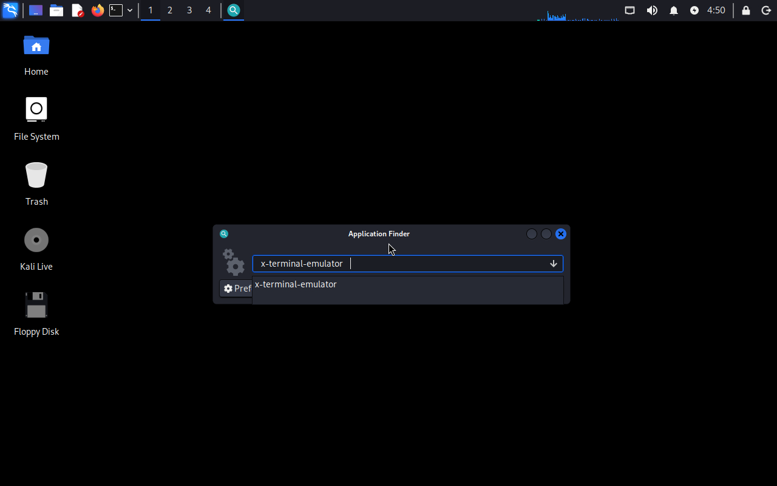Click the power manager tray icon
The height and width of the screenshot is (486, 777).
(x=694, y=10)
